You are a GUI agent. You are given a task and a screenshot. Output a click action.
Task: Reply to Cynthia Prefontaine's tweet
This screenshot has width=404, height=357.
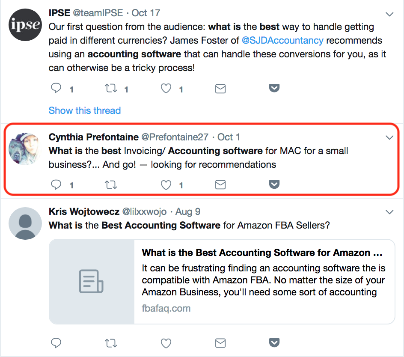56,184
